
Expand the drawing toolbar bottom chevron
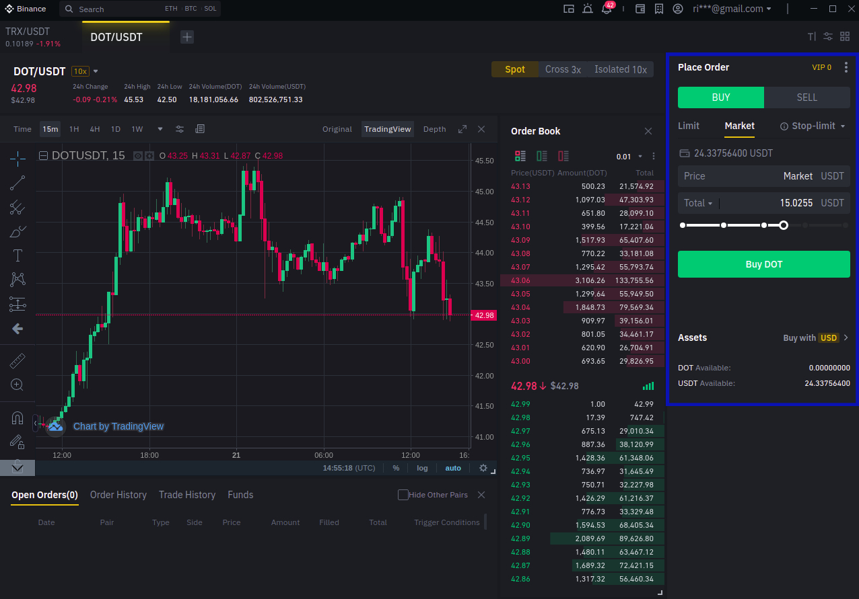pos(18,469)
